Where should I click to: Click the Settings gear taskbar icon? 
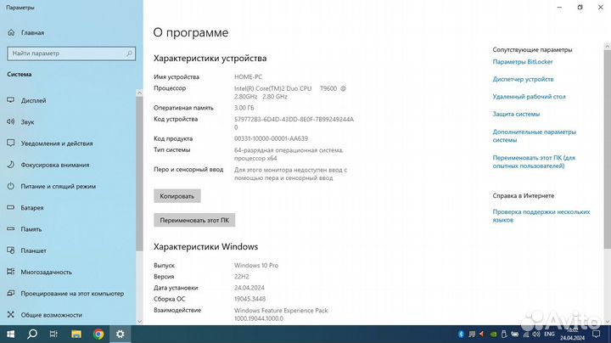[120, 334]
